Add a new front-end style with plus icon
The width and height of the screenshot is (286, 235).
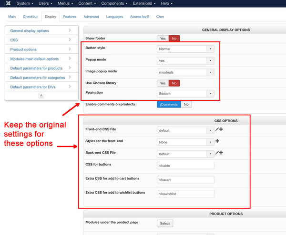[217, 141]
